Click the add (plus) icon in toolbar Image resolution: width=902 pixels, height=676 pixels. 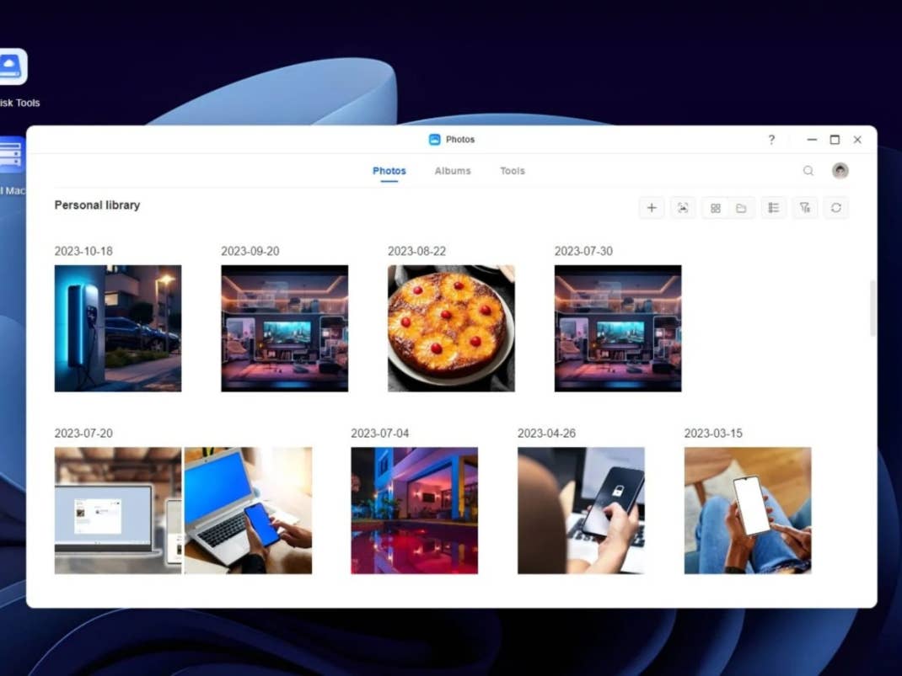pyautogui.click(x=651, y=208)
